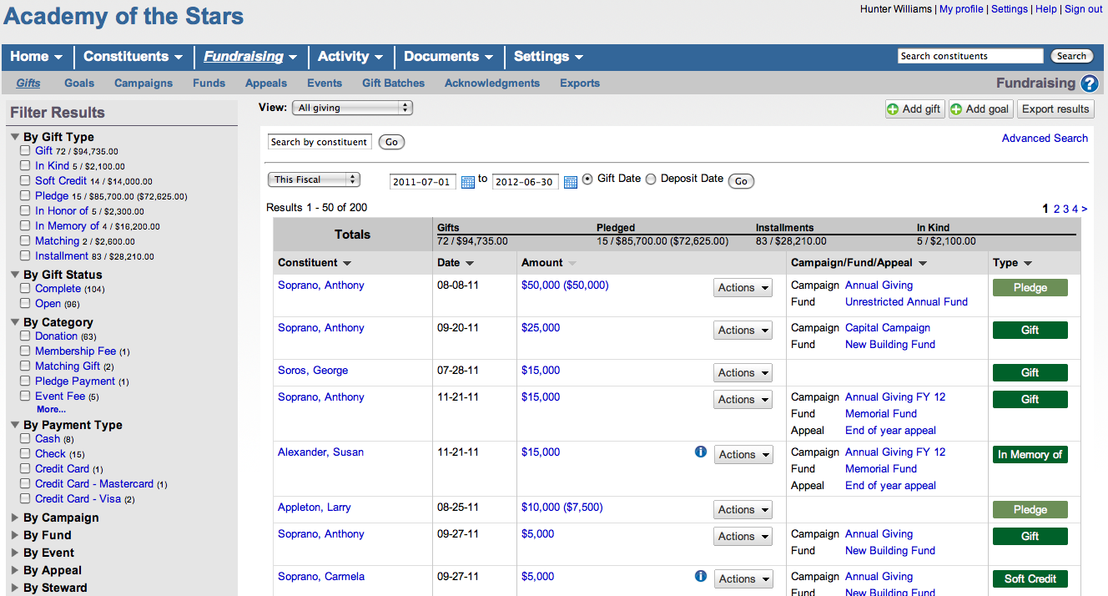Select the Gift Date radio button
This screenshot has width=1108, height=596.
(x=587, y=179)
